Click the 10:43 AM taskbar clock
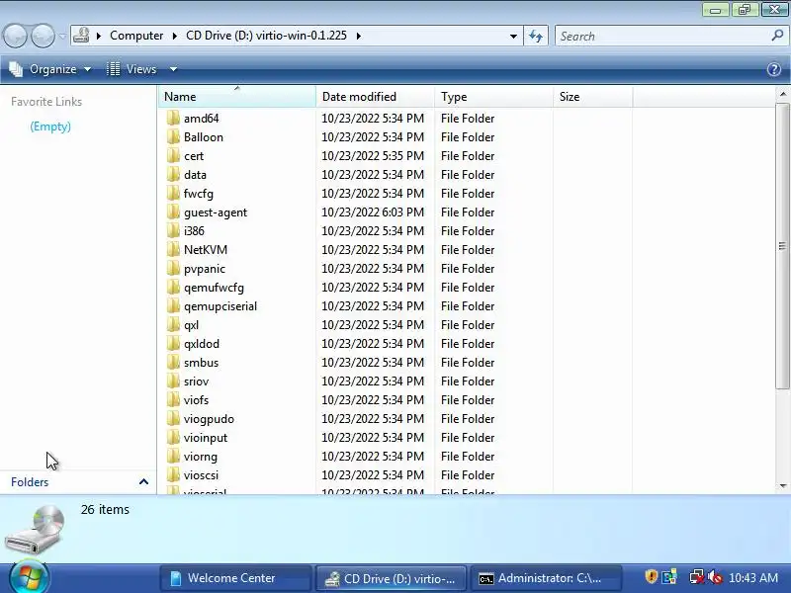 click(753, 578)
